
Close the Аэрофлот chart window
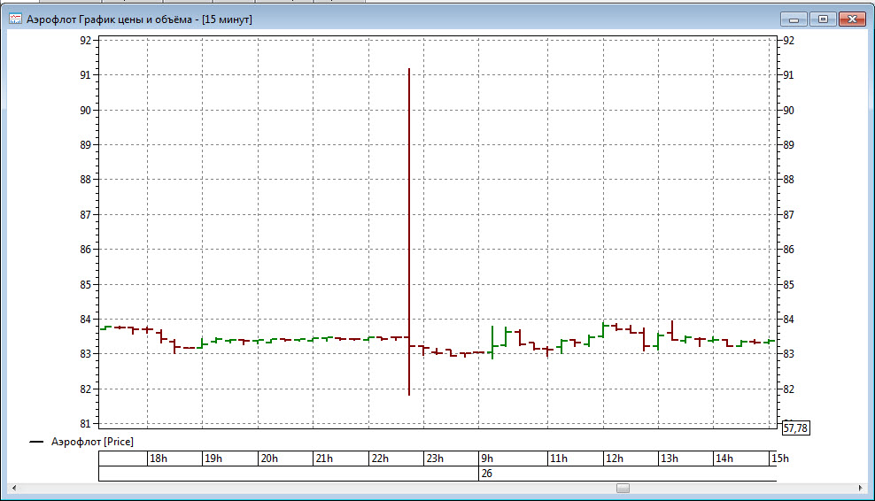pyautogui.click(x=852, y=19)
